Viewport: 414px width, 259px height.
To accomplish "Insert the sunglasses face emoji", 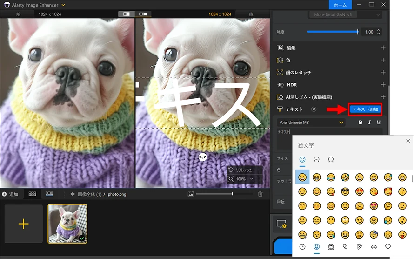I will point(345,191).
